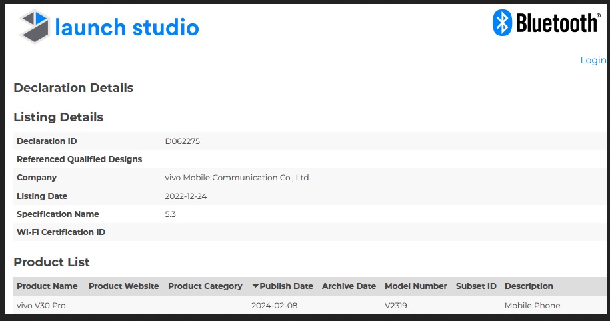Viewport: 610px width, 321px height.
Task: Select listing date value 2022-12-24
Action: [186, 196]
